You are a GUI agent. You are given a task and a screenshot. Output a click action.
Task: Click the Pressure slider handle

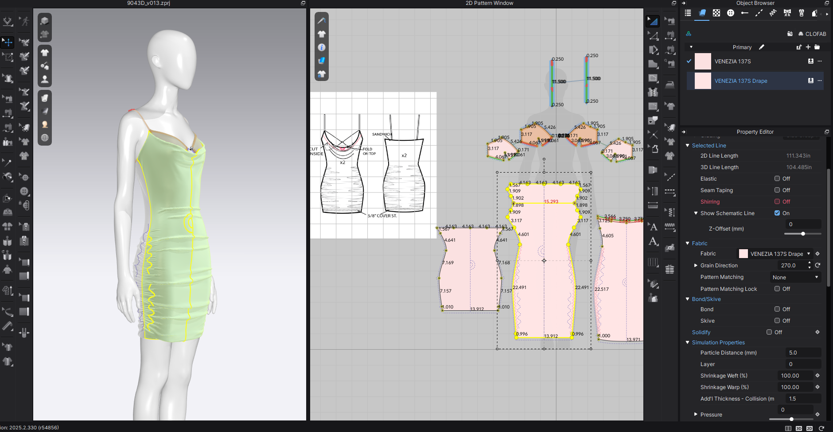[x=791, y=419]
